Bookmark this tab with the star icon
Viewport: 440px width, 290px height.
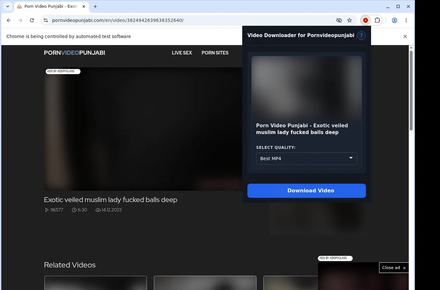[349, 20]
